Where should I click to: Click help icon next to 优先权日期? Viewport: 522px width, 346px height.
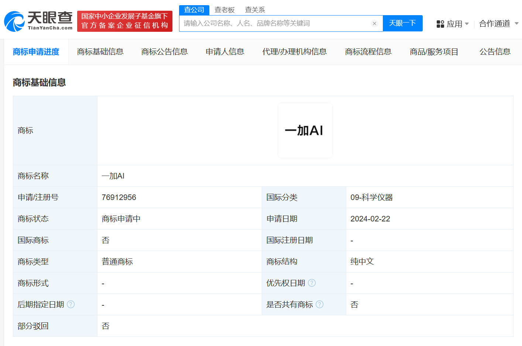[x=312, y=283]
